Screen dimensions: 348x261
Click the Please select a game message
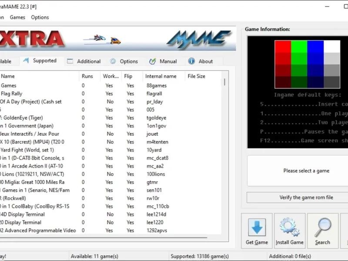point(306,171)
